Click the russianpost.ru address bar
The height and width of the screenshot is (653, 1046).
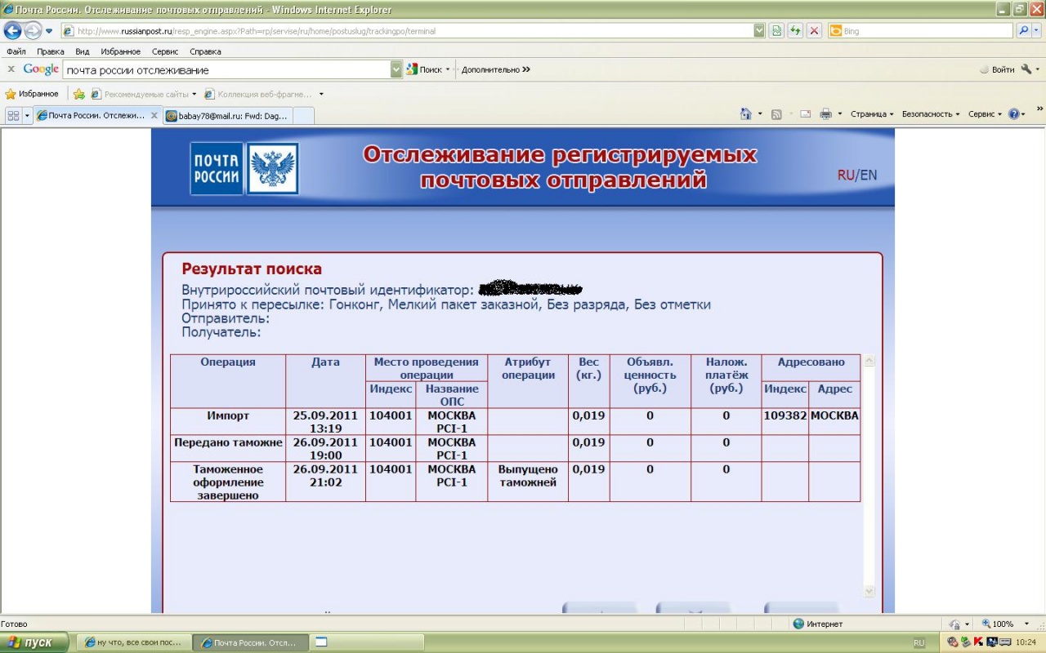(407, 31)
